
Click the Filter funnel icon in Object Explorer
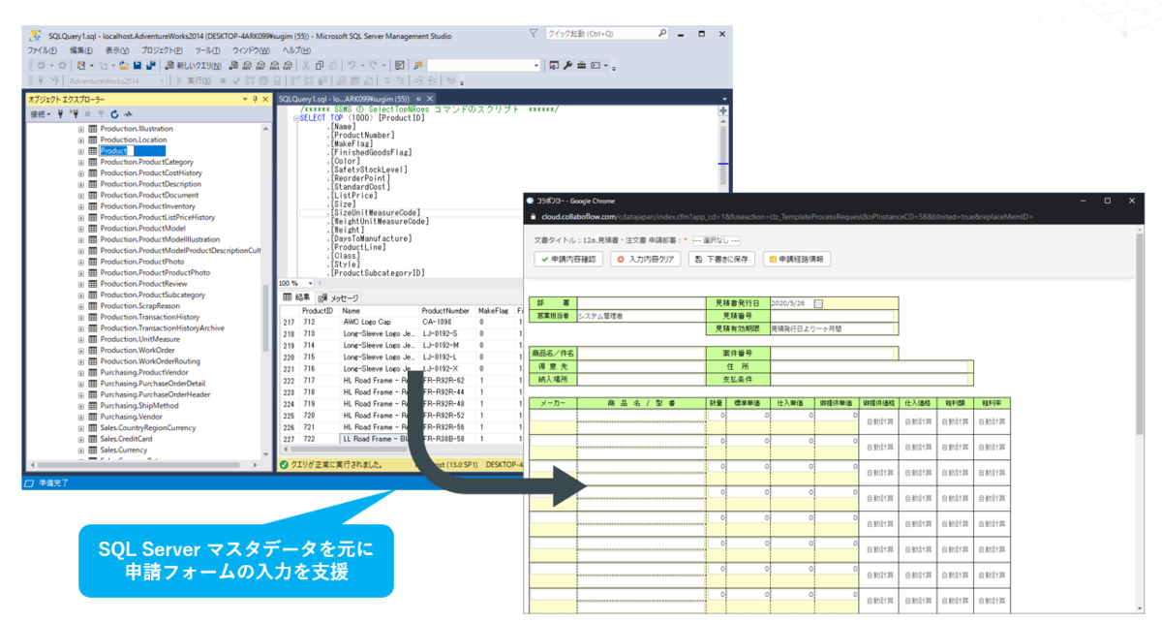click(100, 114)
